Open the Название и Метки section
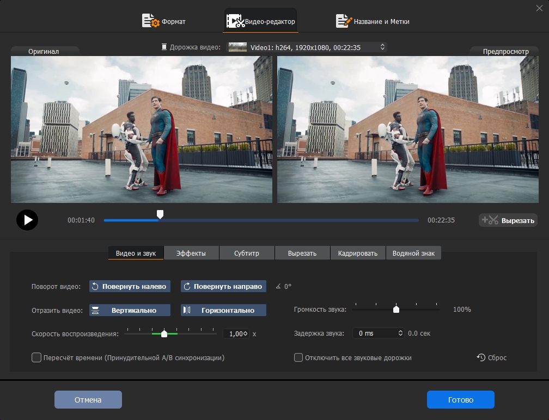Image resolution: width=549 pixels, height=420 pixels. [373, 22]
